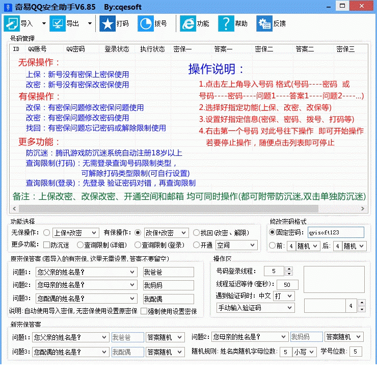
Task: Open new 问题1 答案随机 dropdown
Action: [165, 337]
